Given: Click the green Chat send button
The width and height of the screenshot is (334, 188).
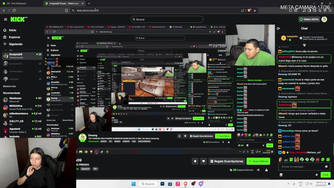Looking at the screenshot, I should click(x=325, y=175).
